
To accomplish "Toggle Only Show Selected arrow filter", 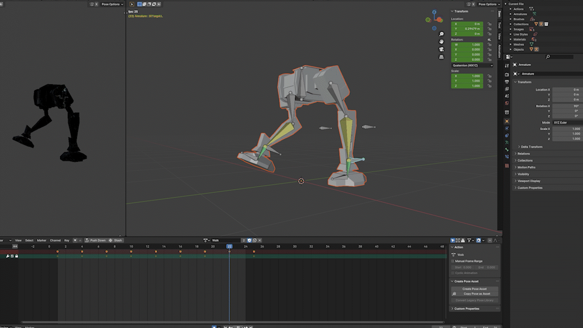I will tap(453, 240).
